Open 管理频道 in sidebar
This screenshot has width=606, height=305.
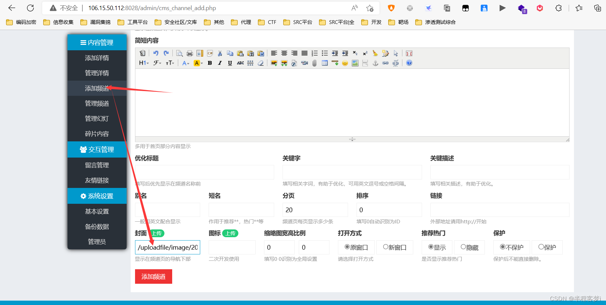pos(97,104)
